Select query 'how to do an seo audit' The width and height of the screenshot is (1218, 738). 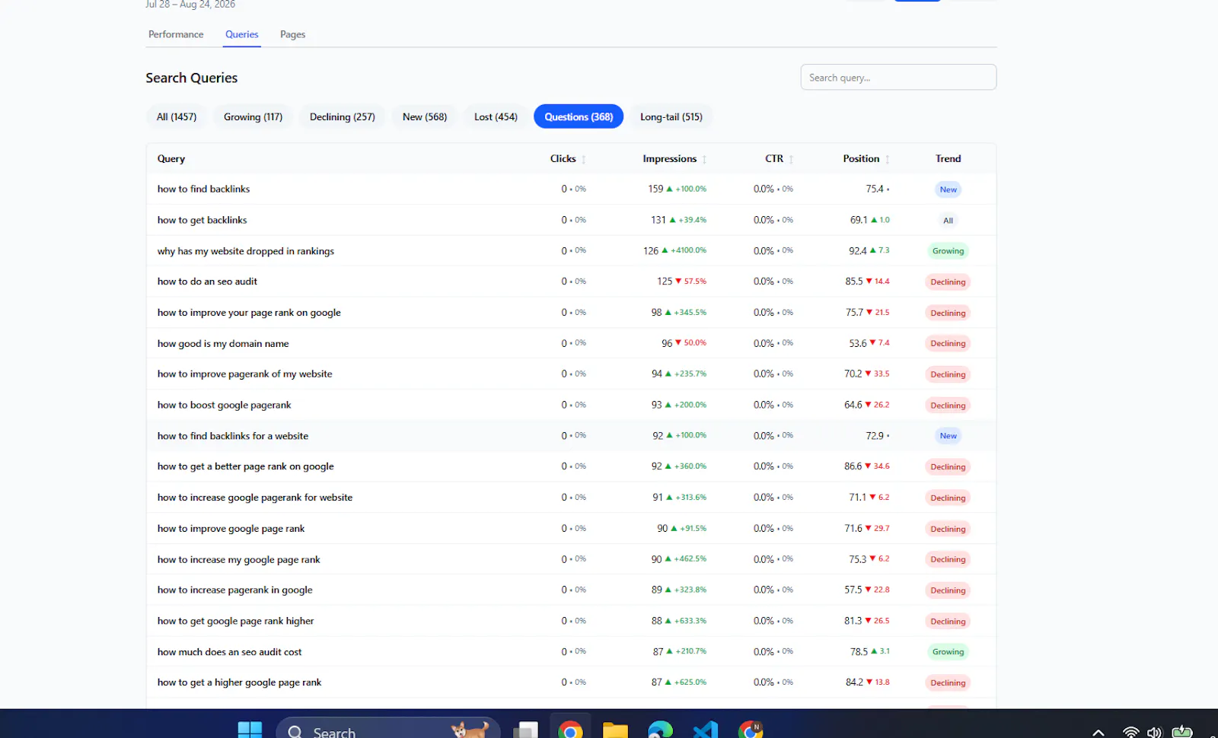pos(207,282)
